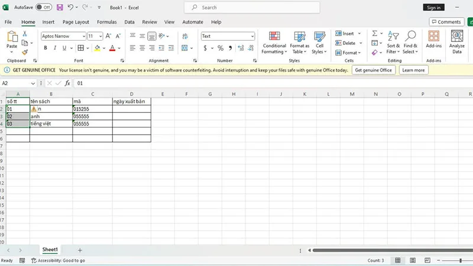Open the Comments pane
Viewport: 473px width, 266px height.
pos(446,22)
